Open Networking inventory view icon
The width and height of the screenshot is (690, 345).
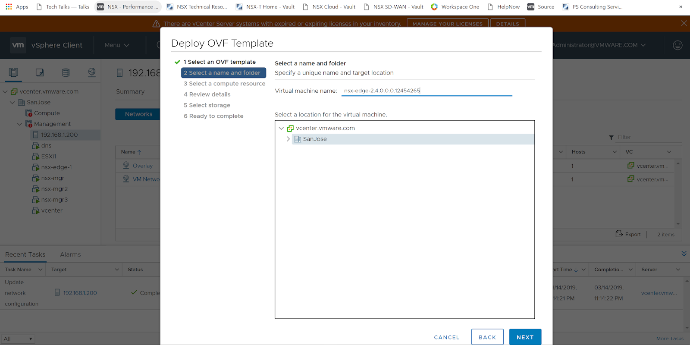click(x=92, y=72)
